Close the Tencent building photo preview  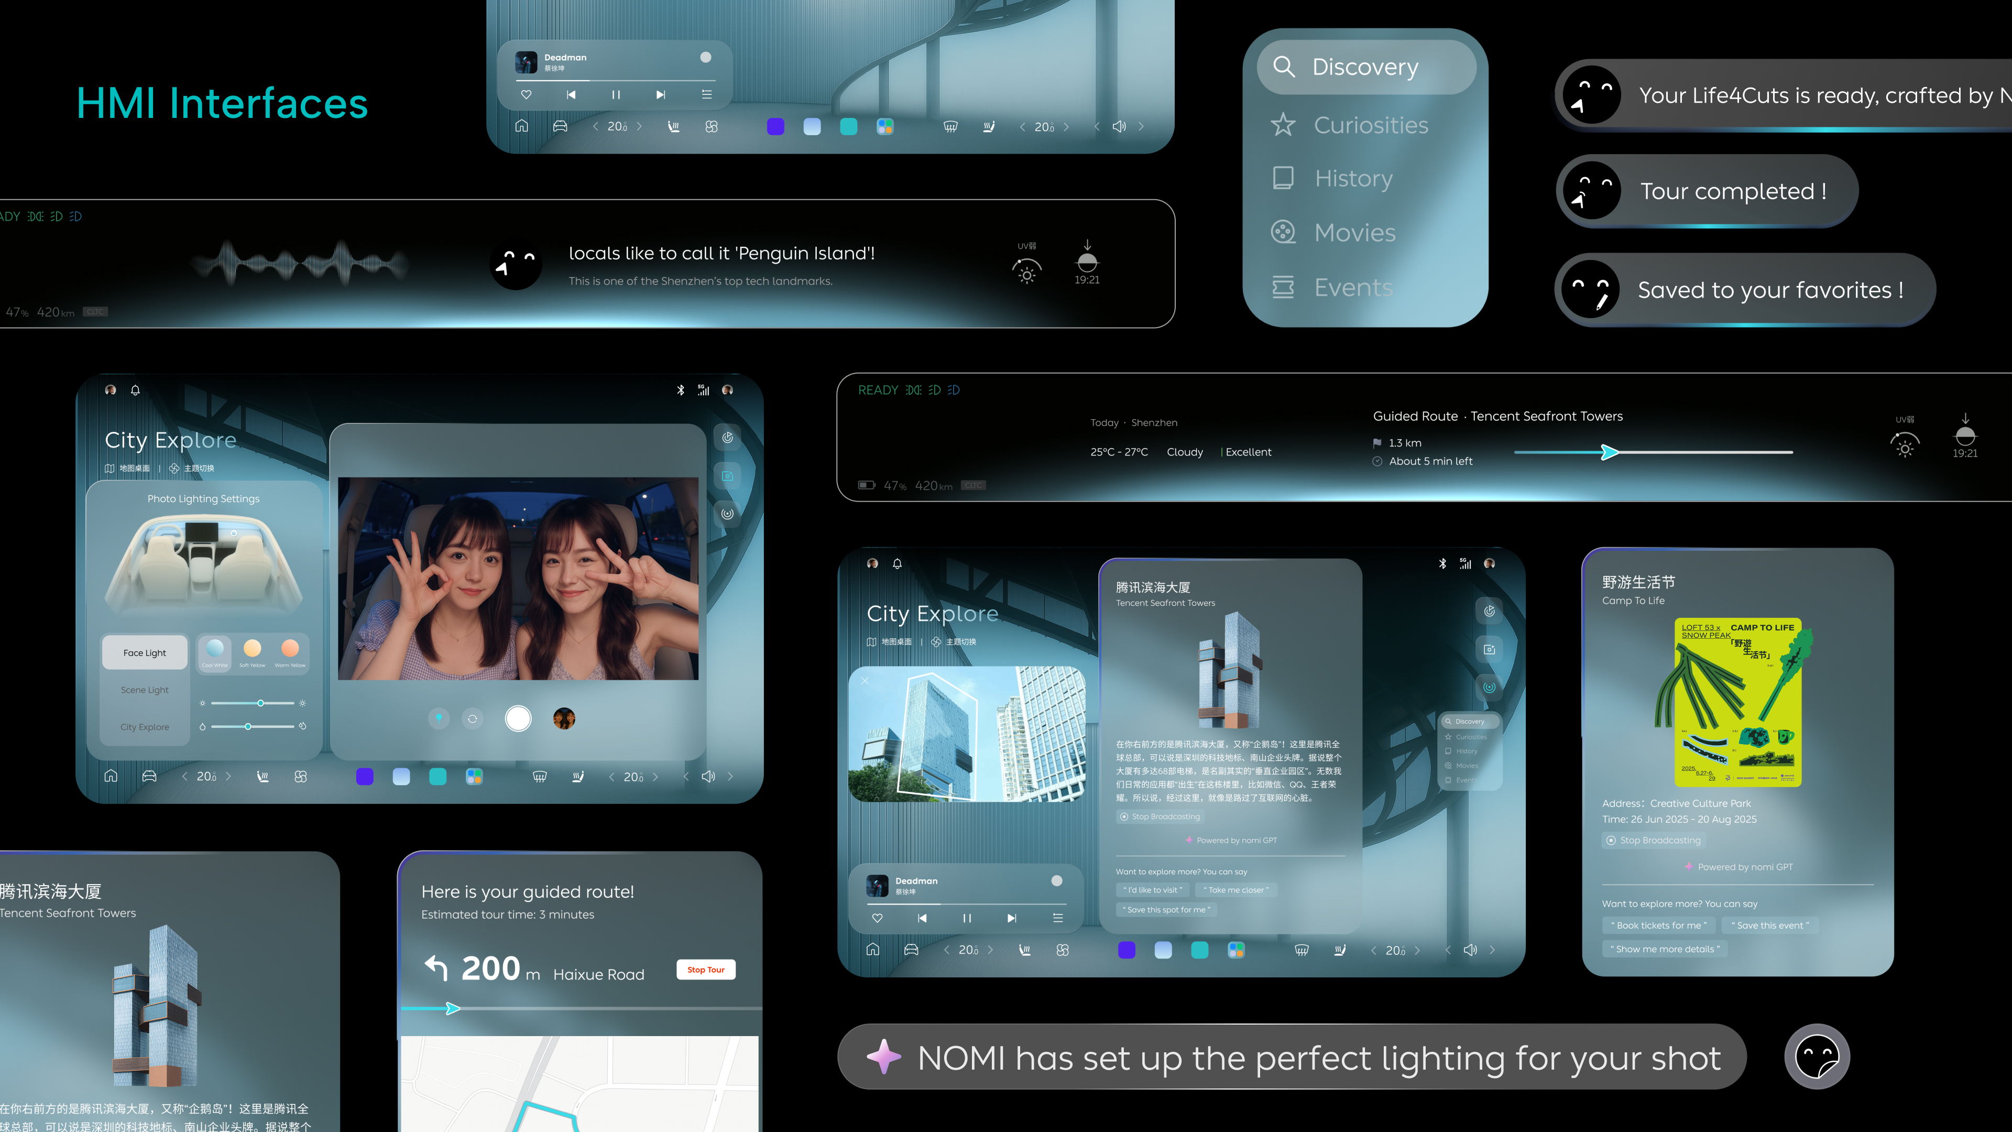pos(865,680)
